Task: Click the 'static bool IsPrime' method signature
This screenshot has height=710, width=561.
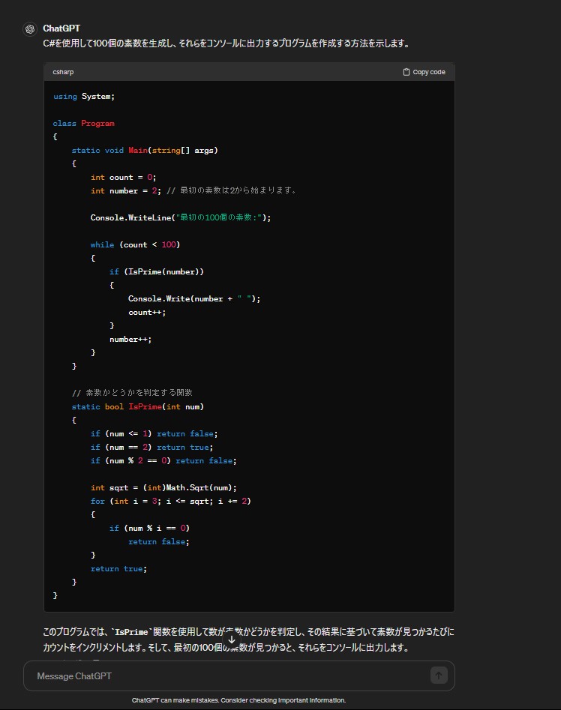Action: [x=138, y=406]
